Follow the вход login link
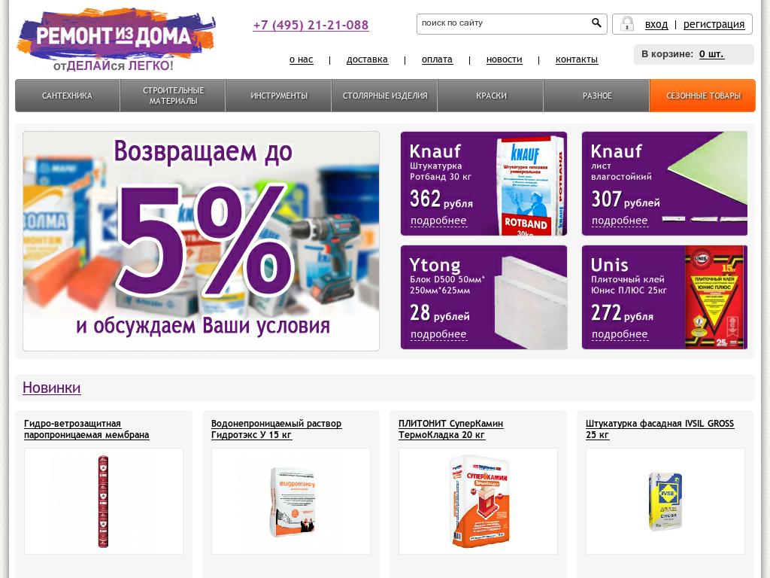The image size is (770, 578). tap(656, 24)
